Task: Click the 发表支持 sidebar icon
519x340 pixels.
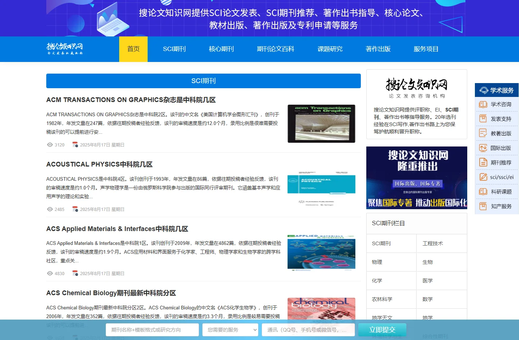Action: (x=483, y=119)
